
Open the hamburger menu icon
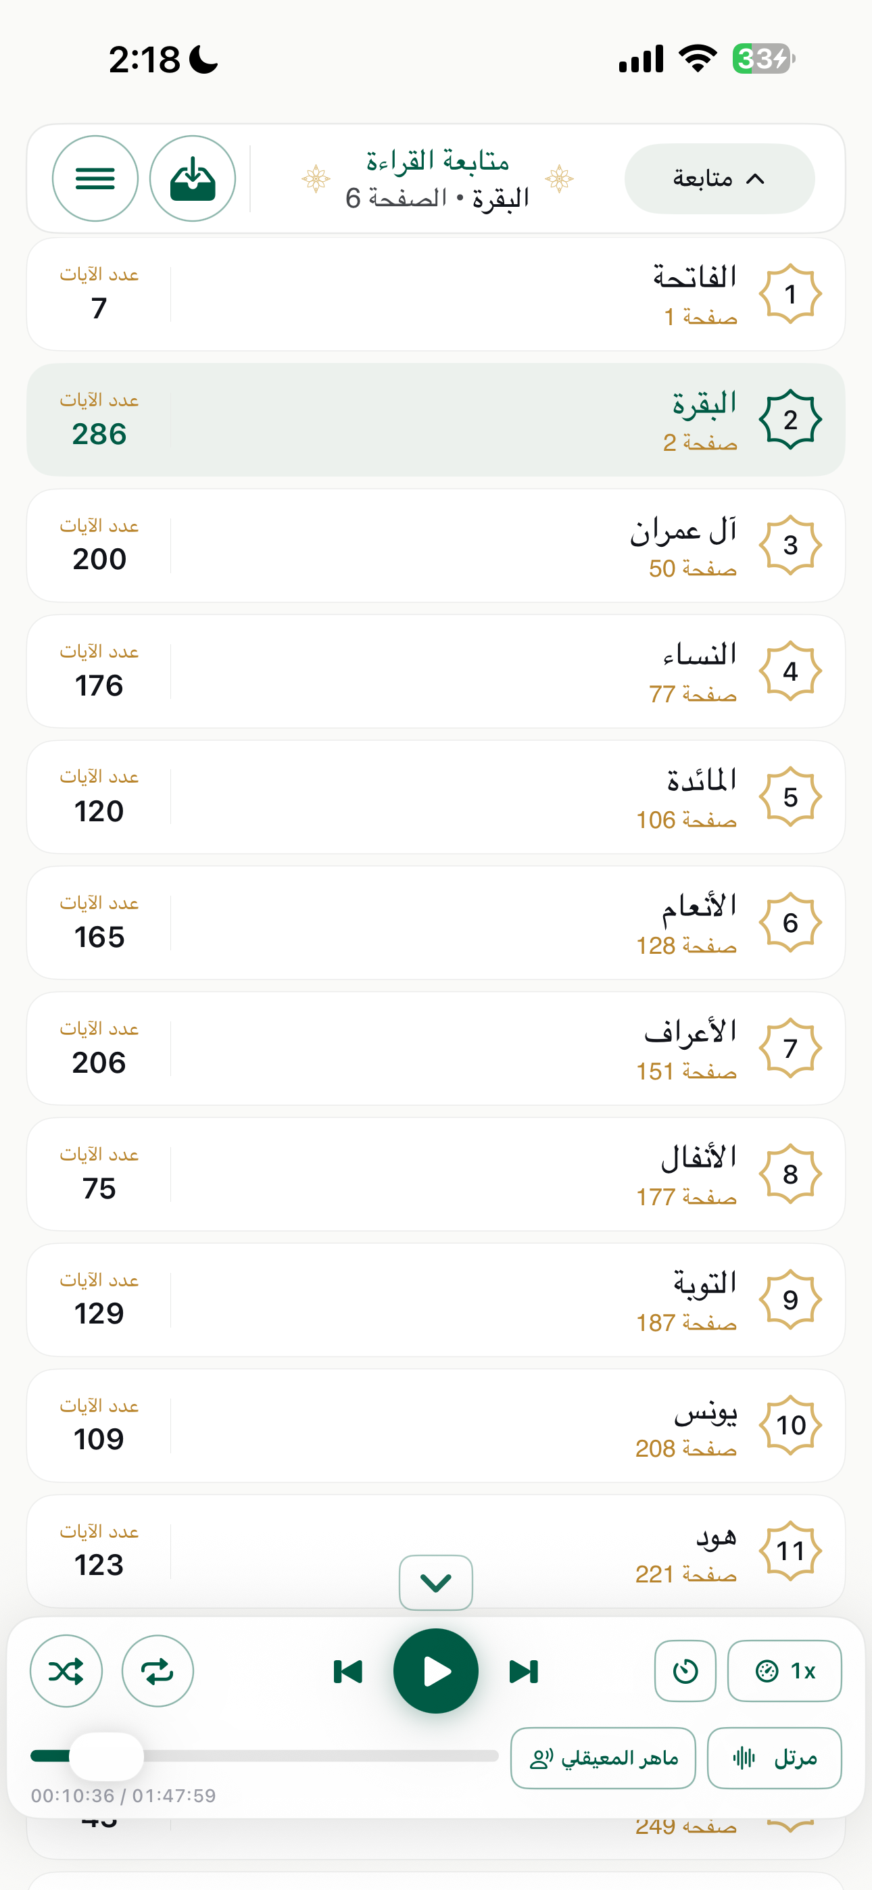point(95,178)
